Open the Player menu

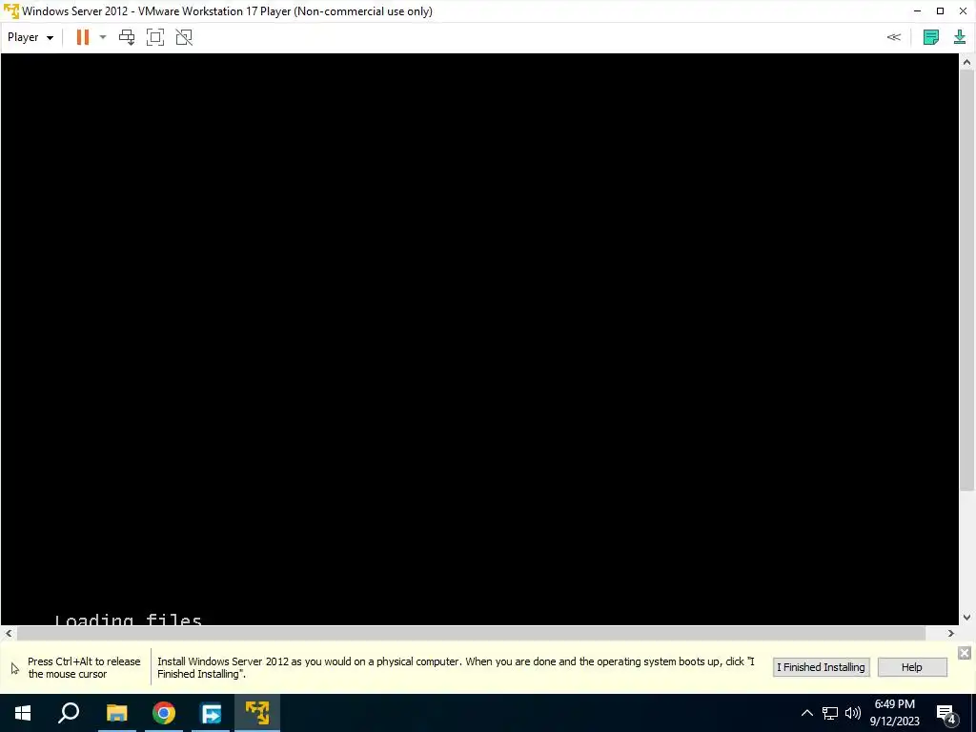tap(30, 37)
